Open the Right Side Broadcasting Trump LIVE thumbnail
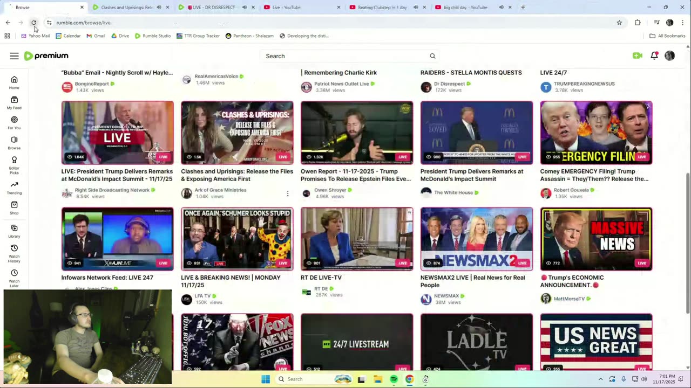This screenshot has width=691, height=388. click(118, 133)
